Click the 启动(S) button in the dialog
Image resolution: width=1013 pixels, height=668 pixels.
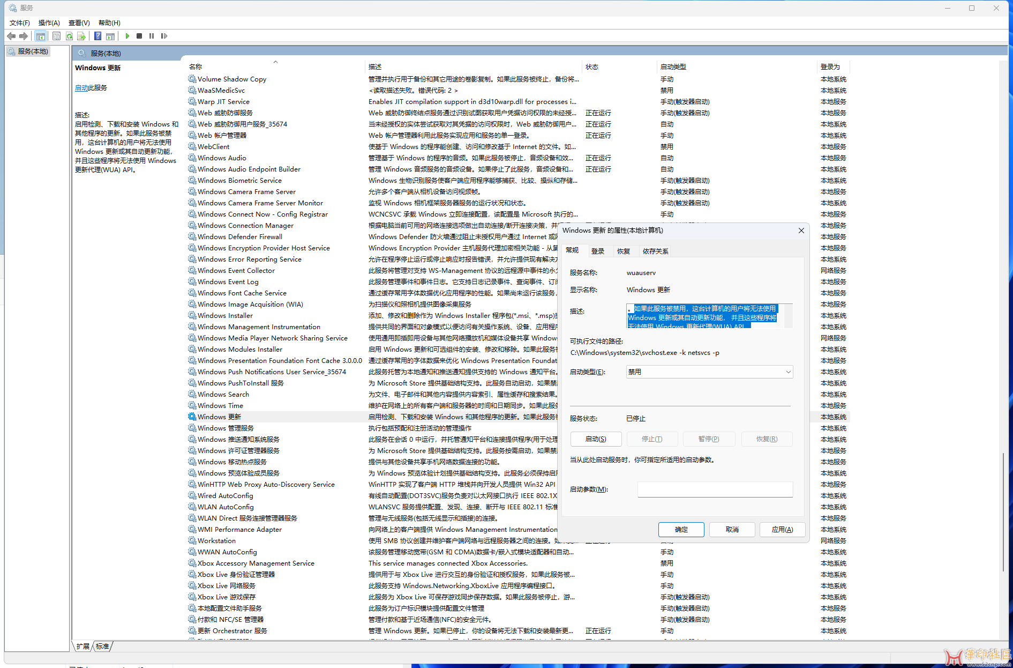click(x=596, y=439)
